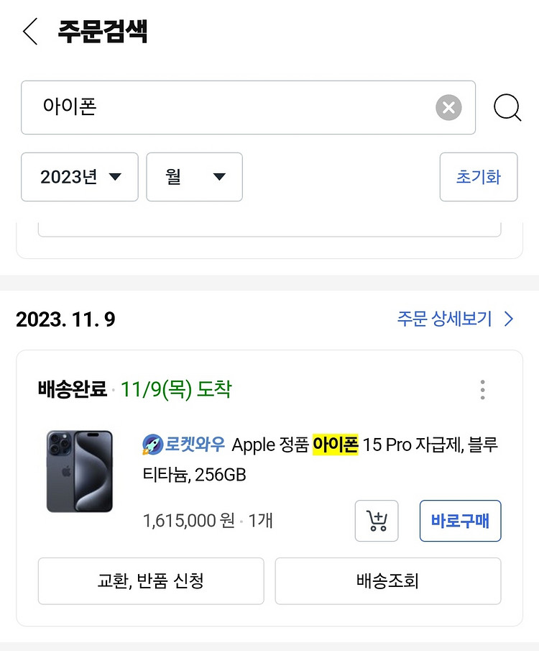The image size is (539, 651).
Task: Buy again with the 바로구매 button
Action: pyautogui.click(x=460, y=521)
